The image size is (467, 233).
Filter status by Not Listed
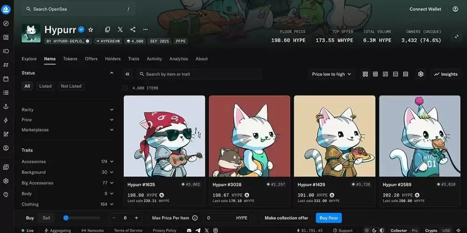71,86
